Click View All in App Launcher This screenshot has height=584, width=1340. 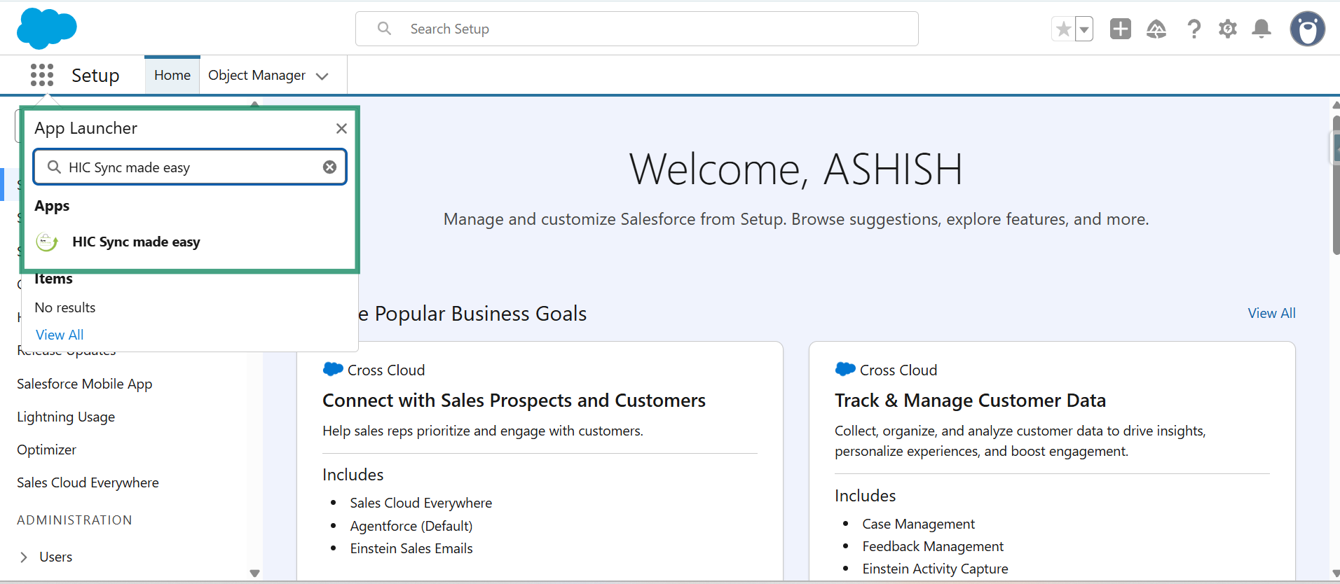point(60,335)
